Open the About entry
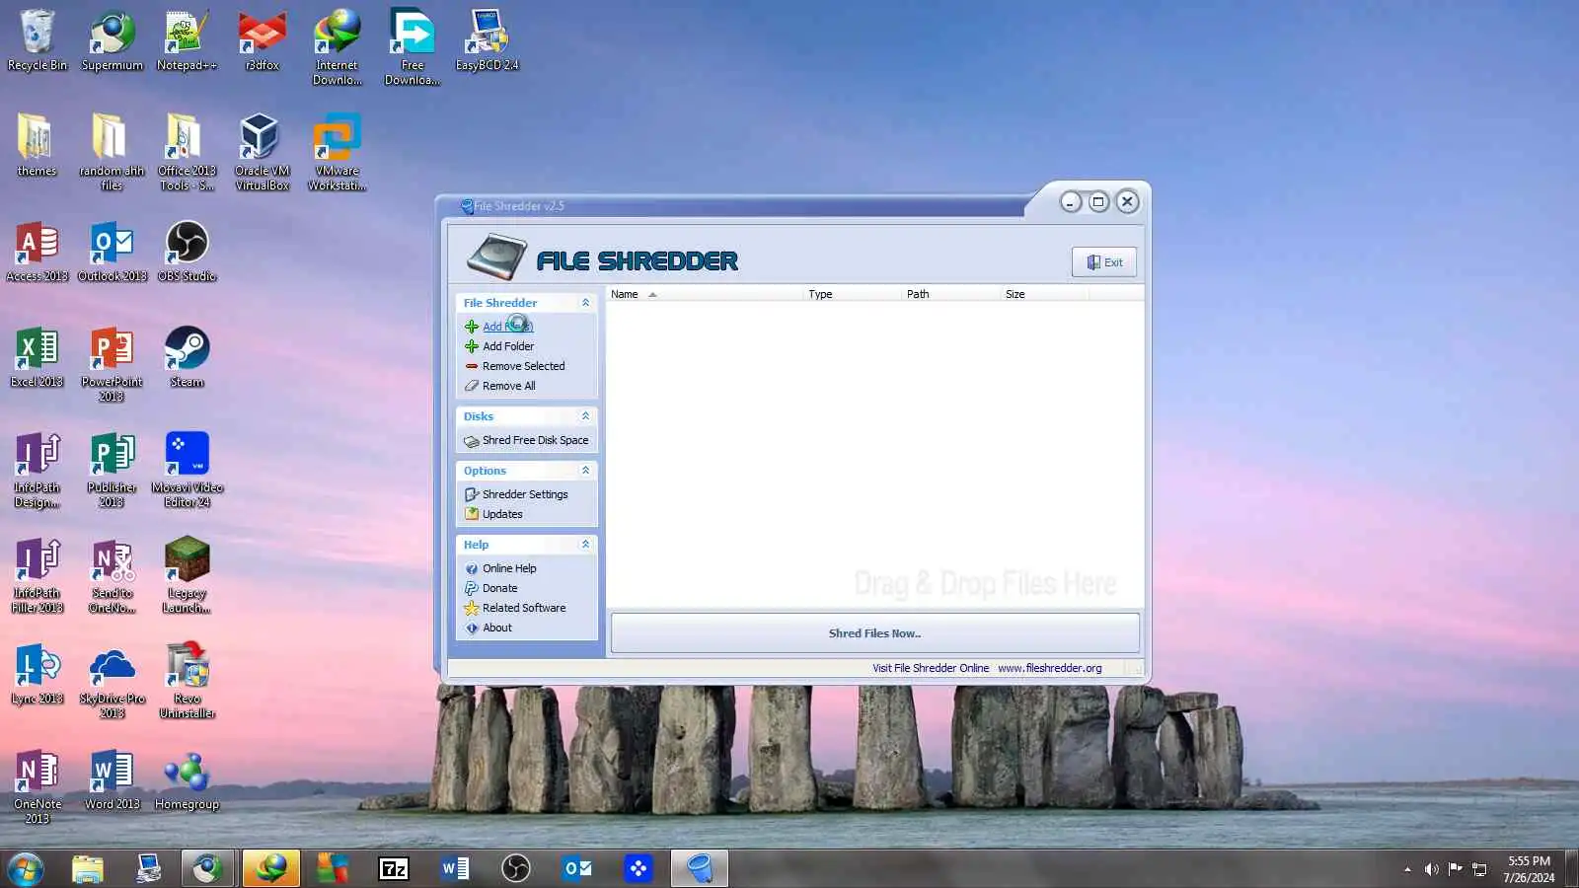 click(x=497, y=628)
